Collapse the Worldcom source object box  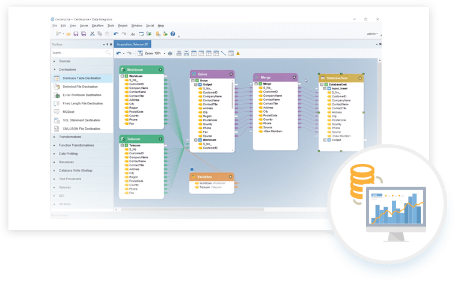click(x=160, y=70)
